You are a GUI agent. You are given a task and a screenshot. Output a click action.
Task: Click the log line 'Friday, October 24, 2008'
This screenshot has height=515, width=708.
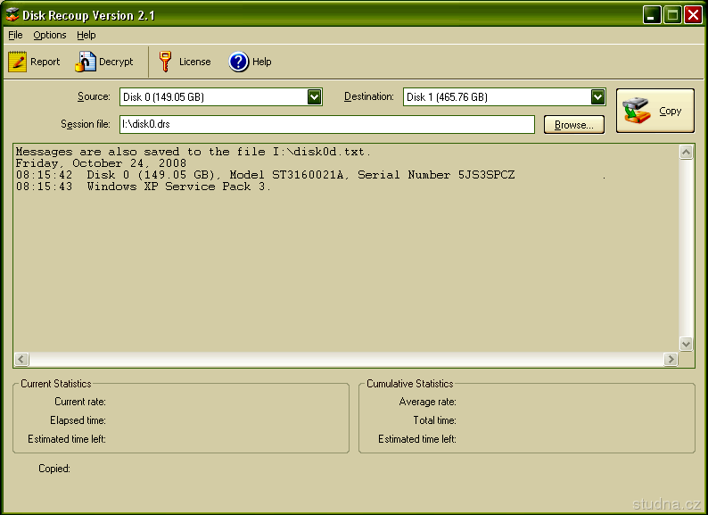101,163
